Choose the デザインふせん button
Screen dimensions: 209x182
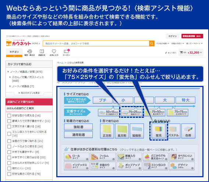pyautogui.click(x=182, y=166)
